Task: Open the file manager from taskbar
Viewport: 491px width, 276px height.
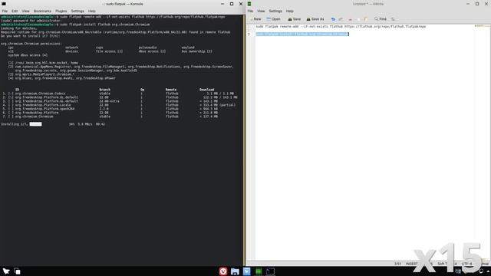Action: click(x=235, y=271)
